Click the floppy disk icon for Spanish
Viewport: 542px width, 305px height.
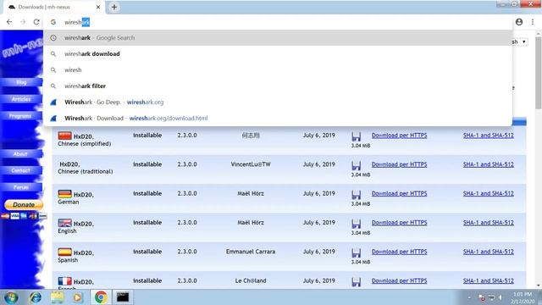pos(356,252)
